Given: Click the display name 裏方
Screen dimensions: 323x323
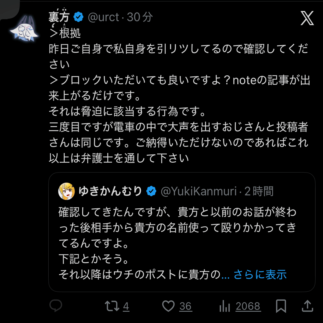Looking at the screenshot, I should (59, 17).
